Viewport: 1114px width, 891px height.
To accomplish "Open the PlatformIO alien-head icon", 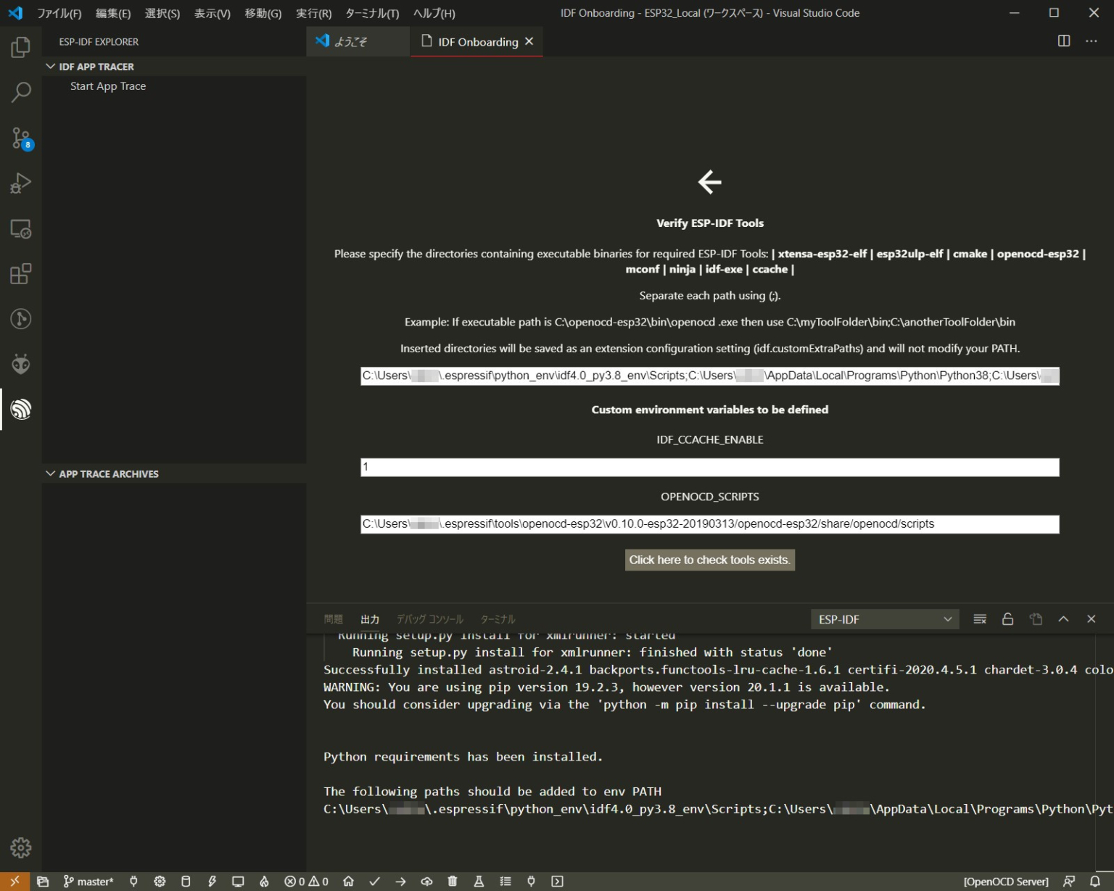I will click(20, 364).
